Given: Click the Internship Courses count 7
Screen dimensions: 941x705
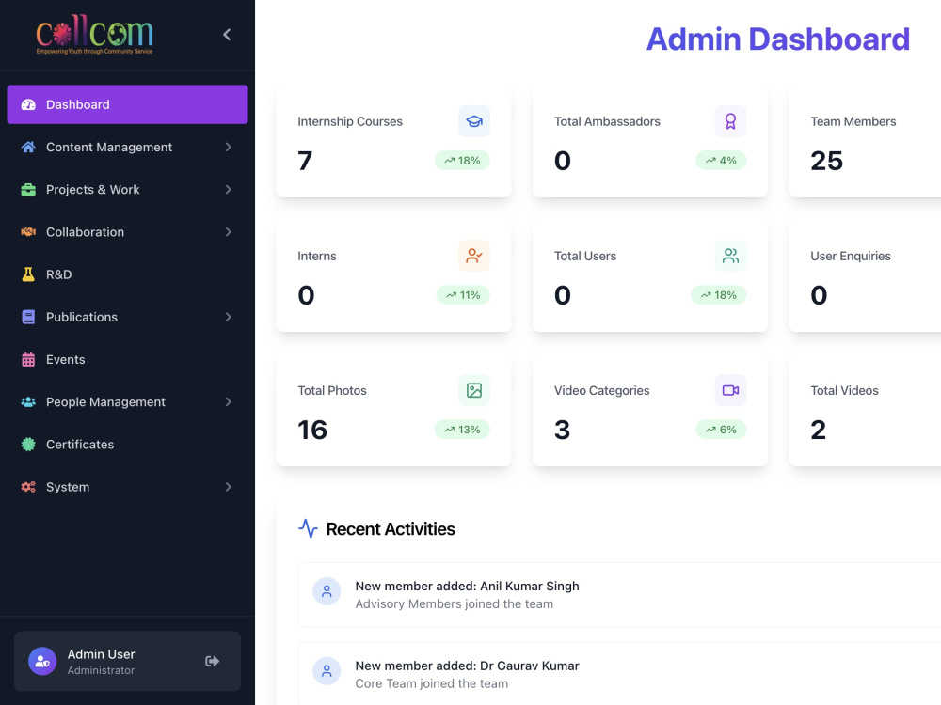Looking at the screenshot, I should [305, 161].
